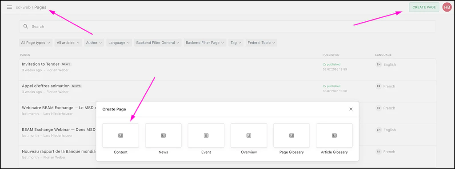Click the EN language badge for Invitation to Tender
Screen dimensions: 455x169
click(x=379, y=64)
